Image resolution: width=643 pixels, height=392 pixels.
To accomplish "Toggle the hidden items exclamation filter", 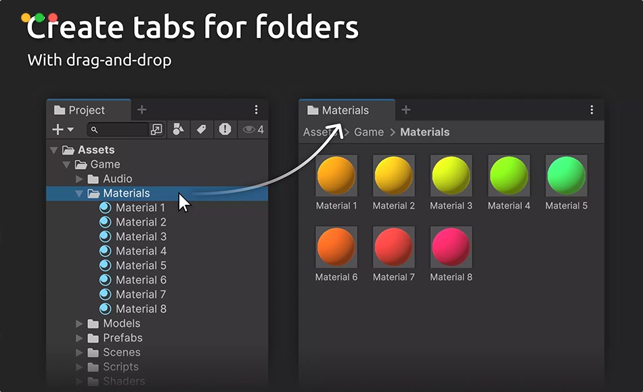I will pos(225,129).
